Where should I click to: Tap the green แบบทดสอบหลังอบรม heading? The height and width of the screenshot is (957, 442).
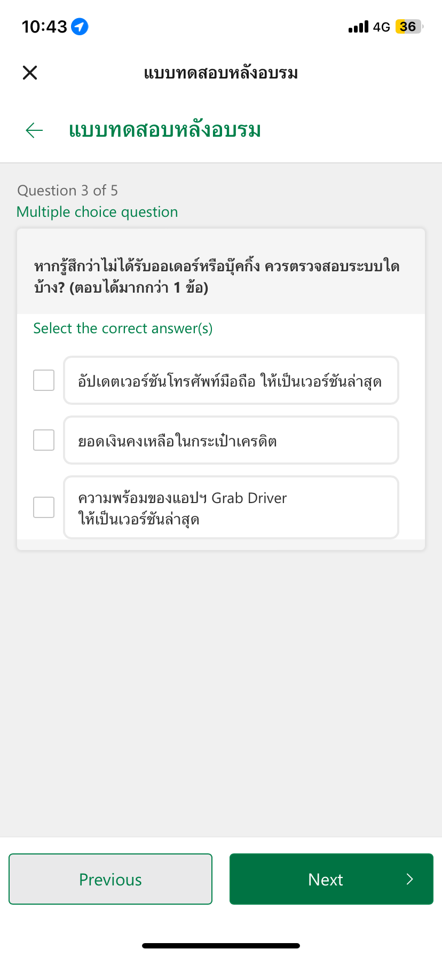tap(165, 130)
